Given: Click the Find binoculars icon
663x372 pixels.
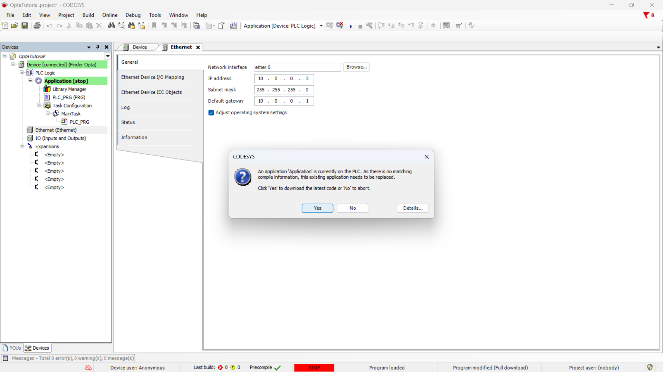Looking at the screenshot, I should (111, 25).
